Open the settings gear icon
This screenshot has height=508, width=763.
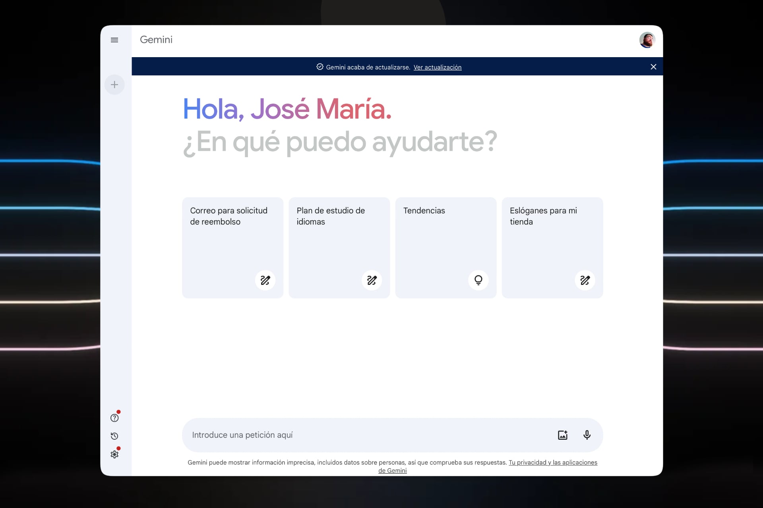(114, 454)
